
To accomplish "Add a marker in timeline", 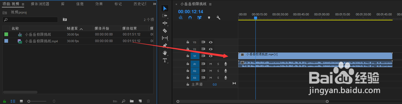I will [x=209, y=18].
